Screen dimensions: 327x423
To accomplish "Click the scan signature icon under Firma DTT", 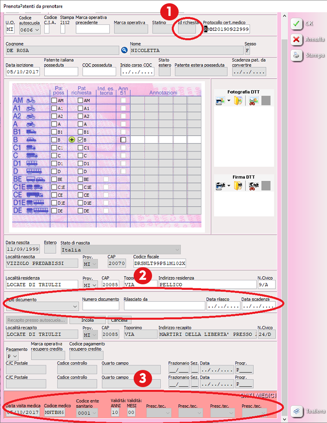I will (219, 186).
